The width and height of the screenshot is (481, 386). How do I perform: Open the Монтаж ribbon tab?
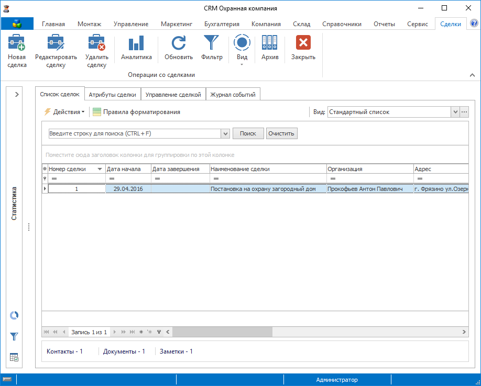click(x=89, y=24)
